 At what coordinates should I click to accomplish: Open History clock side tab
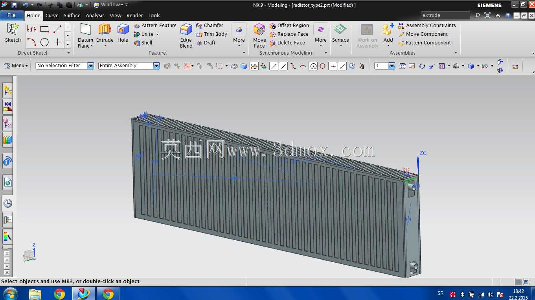tap(7, 203)
